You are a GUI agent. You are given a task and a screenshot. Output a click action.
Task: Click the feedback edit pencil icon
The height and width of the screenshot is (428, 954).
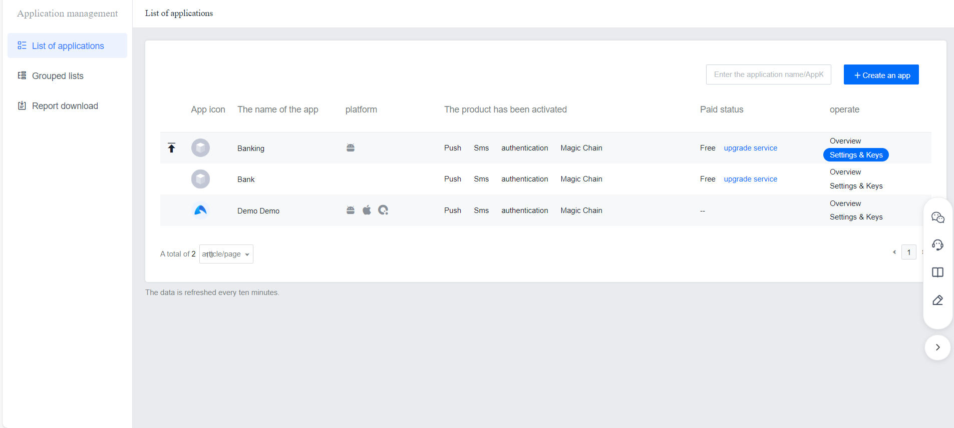click(x=937, y=300)
